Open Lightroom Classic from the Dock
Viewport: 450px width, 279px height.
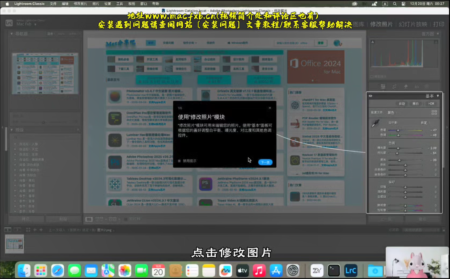click(x=351, y=271)
